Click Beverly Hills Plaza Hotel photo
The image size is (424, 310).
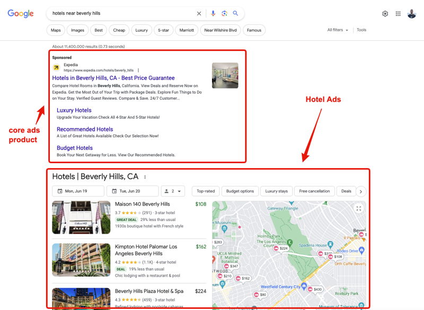pyautogui.click(x=81, y=298)
